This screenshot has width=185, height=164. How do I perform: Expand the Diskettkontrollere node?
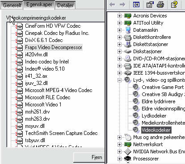[x=119, y=37]
